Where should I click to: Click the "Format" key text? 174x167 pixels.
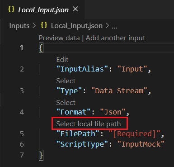[x=74, y=112]
